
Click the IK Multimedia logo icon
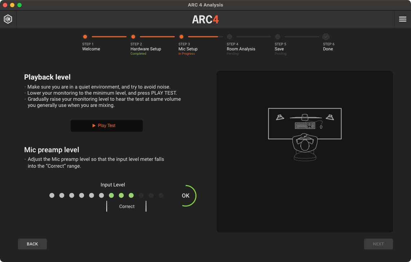click(x=8, y=19)
